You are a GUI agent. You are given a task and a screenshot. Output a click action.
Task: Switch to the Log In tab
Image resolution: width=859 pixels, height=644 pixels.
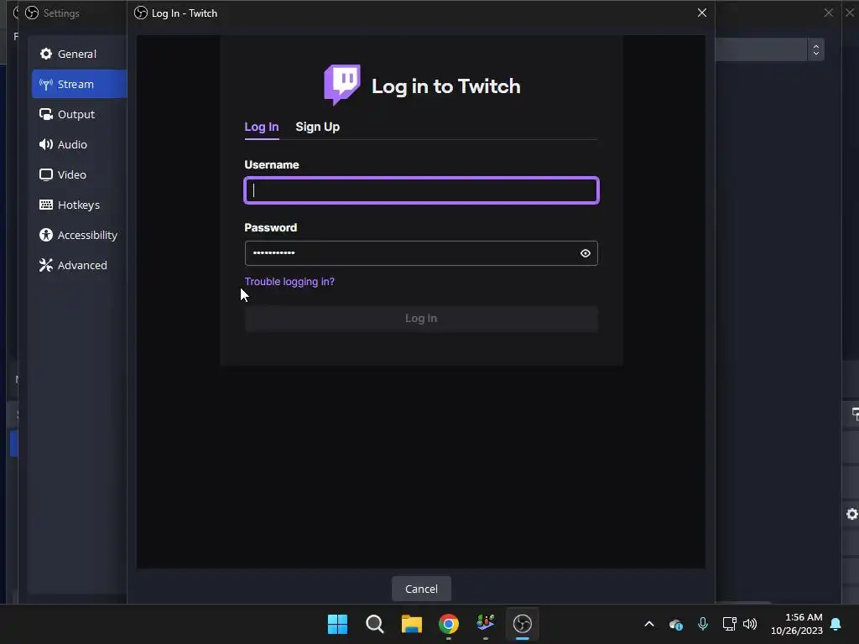pyautogui.click(x=262, y=127)
